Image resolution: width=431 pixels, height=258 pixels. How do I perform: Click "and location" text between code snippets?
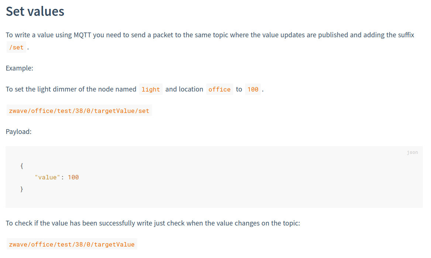point(184,89)
